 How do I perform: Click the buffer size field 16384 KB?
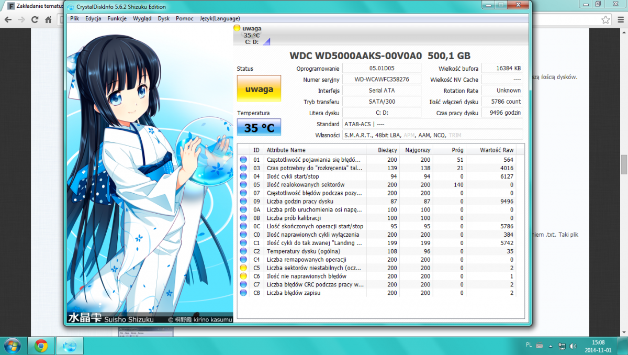coord(502,69)
